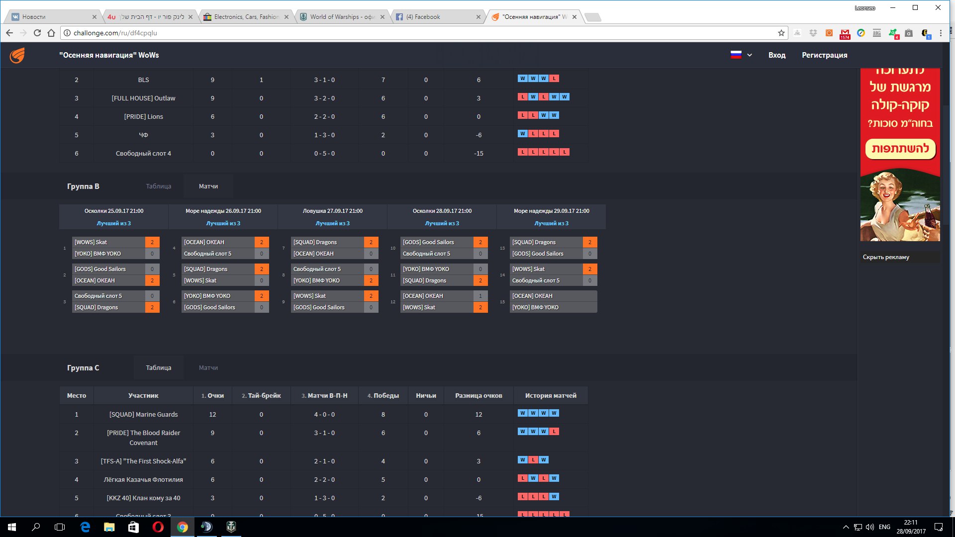This screenshot has height=537, width=955.
Task: Open Gmail extension icon in toolbar
Action: point(845,33)
